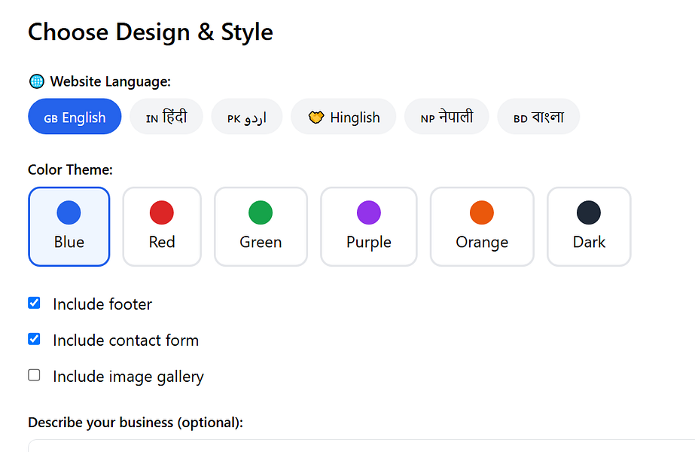The image size is (695, 452).
Task: Pick the Green color theme
Action: click(261, 227)
